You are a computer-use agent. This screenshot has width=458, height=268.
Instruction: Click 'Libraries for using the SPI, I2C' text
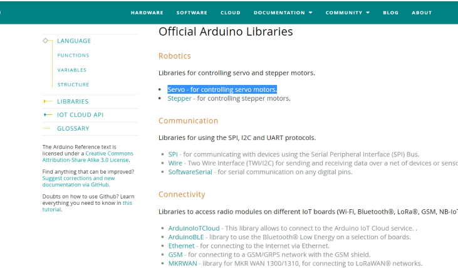(x=237, y=138)
